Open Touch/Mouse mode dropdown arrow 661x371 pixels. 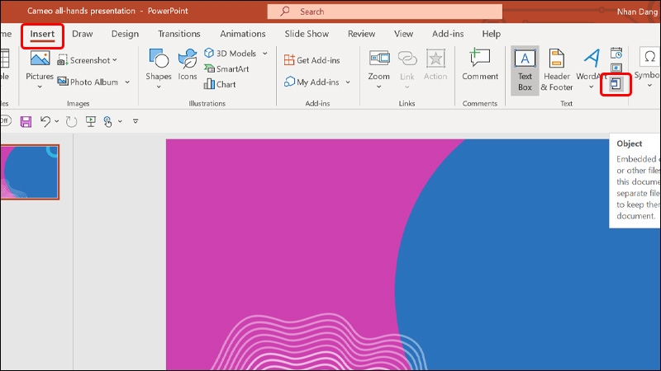[120, 121]
